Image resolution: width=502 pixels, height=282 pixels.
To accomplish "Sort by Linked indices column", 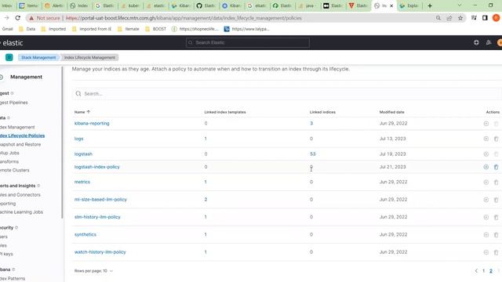I will [322, 112].
